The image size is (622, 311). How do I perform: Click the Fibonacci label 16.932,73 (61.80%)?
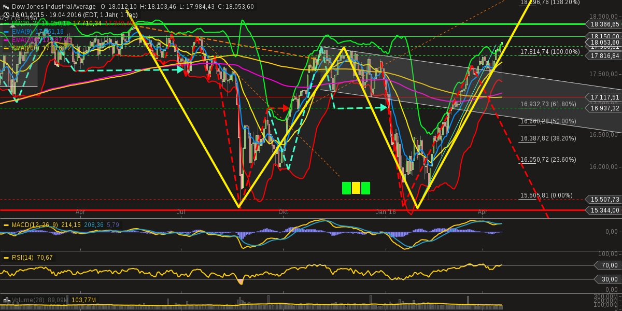pyautogui.click(x=548, y=104)
